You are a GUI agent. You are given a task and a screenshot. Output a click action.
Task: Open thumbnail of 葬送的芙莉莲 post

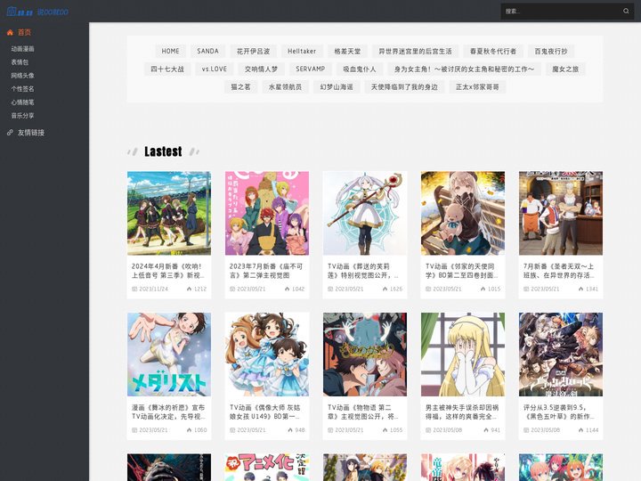pyautogui.click(x=365, y=213)
